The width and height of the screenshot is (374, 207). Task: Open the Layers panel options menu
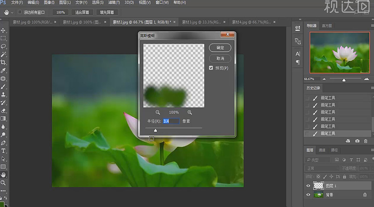372,150
